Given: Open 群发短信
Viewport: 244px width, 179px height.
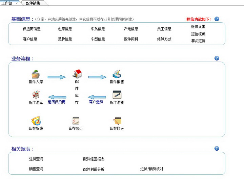Looking at the screenshot, I should click(198, 41).
